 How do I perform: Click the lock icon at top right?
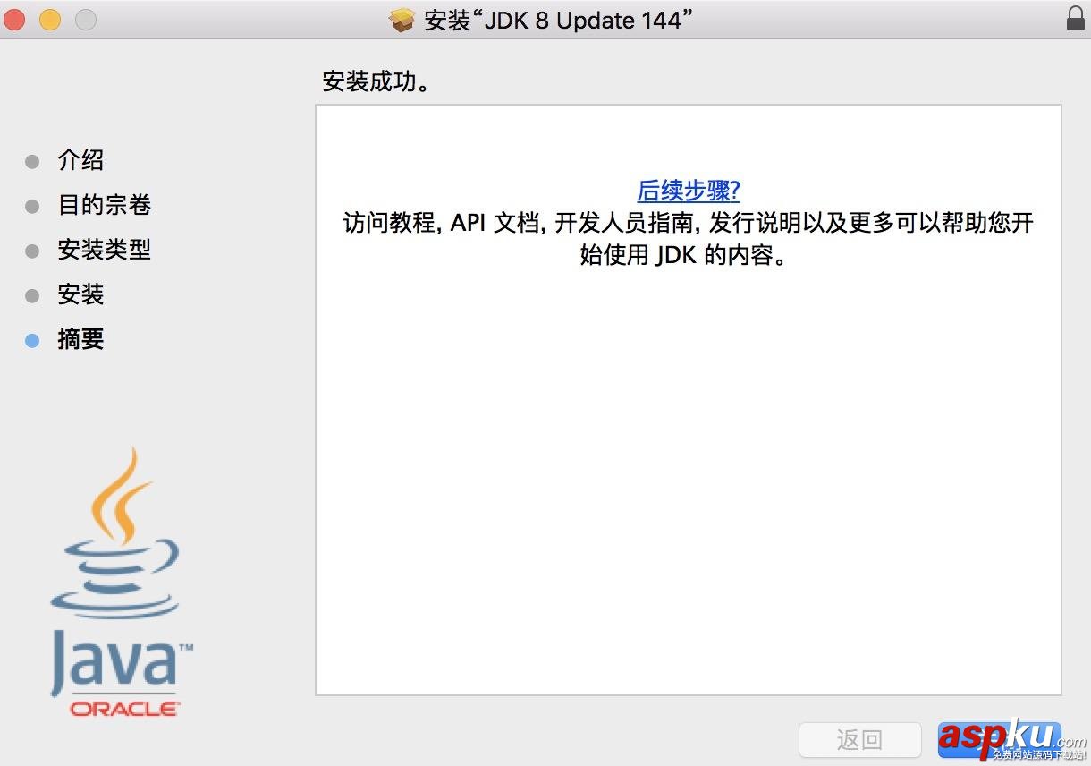pyautogui.click(x=1074, y=19)
